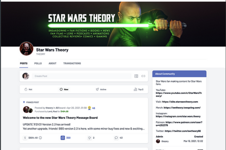Open comments via speech bubble icon

click(116, 138)
